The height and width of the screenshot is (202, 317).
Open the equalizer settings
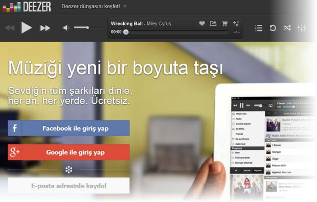[301, 28]
